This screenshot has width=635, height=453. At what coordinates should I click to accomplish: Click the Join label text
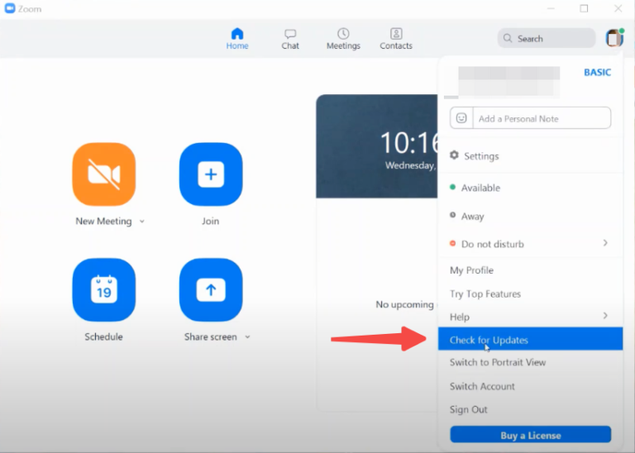[211, 222]
